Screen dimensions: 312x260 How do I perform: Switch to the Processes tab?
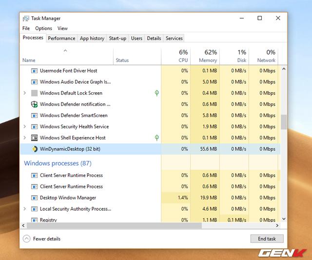click(33, 38)
